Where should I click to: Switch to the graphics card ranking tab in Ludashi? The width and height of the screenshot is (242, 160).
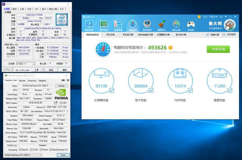click(181, 35)
